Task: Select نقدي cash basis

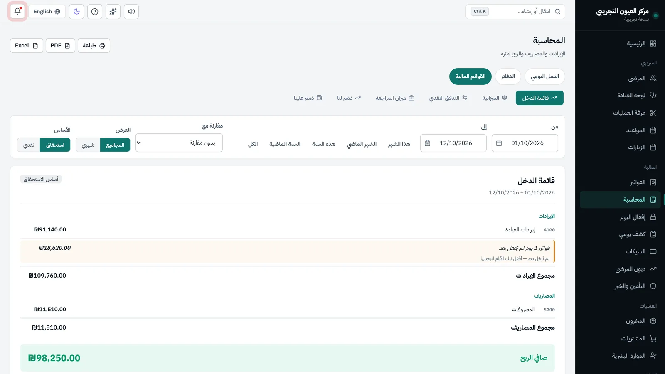Action: click(x=29, y=145)
